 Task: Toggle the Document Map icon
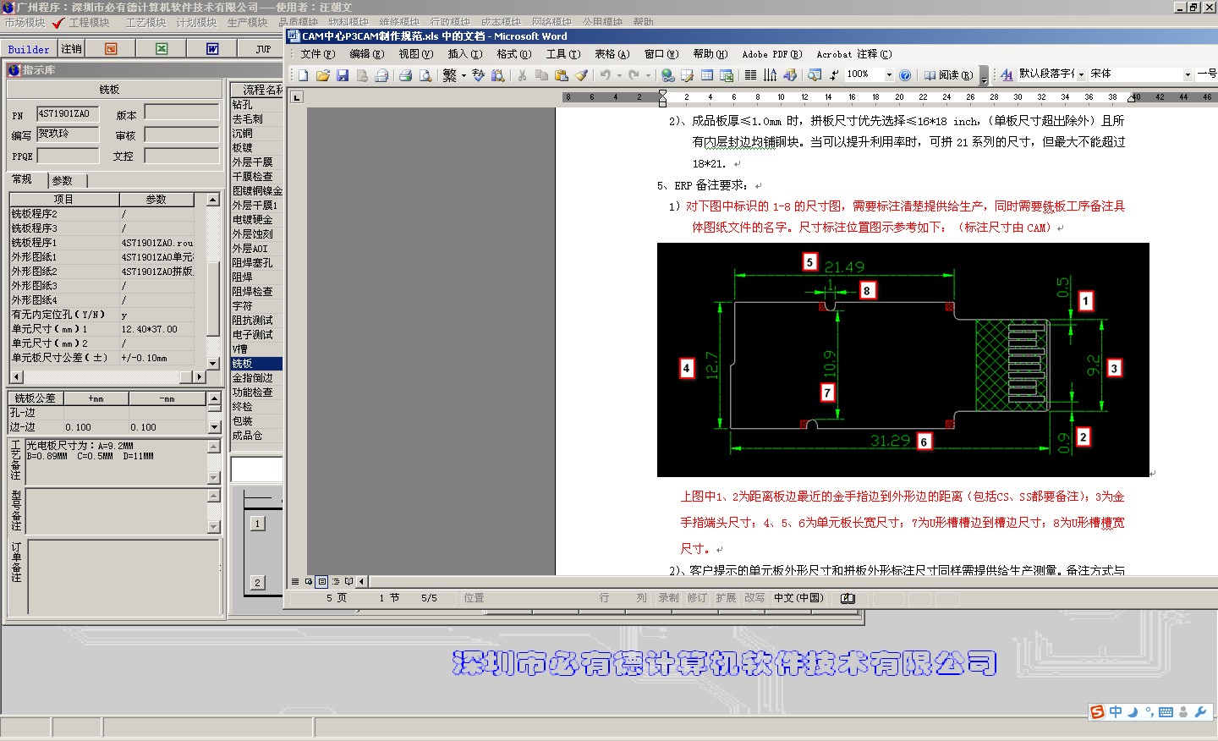click(815, 75)
